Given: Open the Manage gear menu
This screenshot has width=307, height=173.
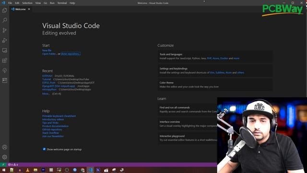Looking at the screenshot, I should point(5,157).
